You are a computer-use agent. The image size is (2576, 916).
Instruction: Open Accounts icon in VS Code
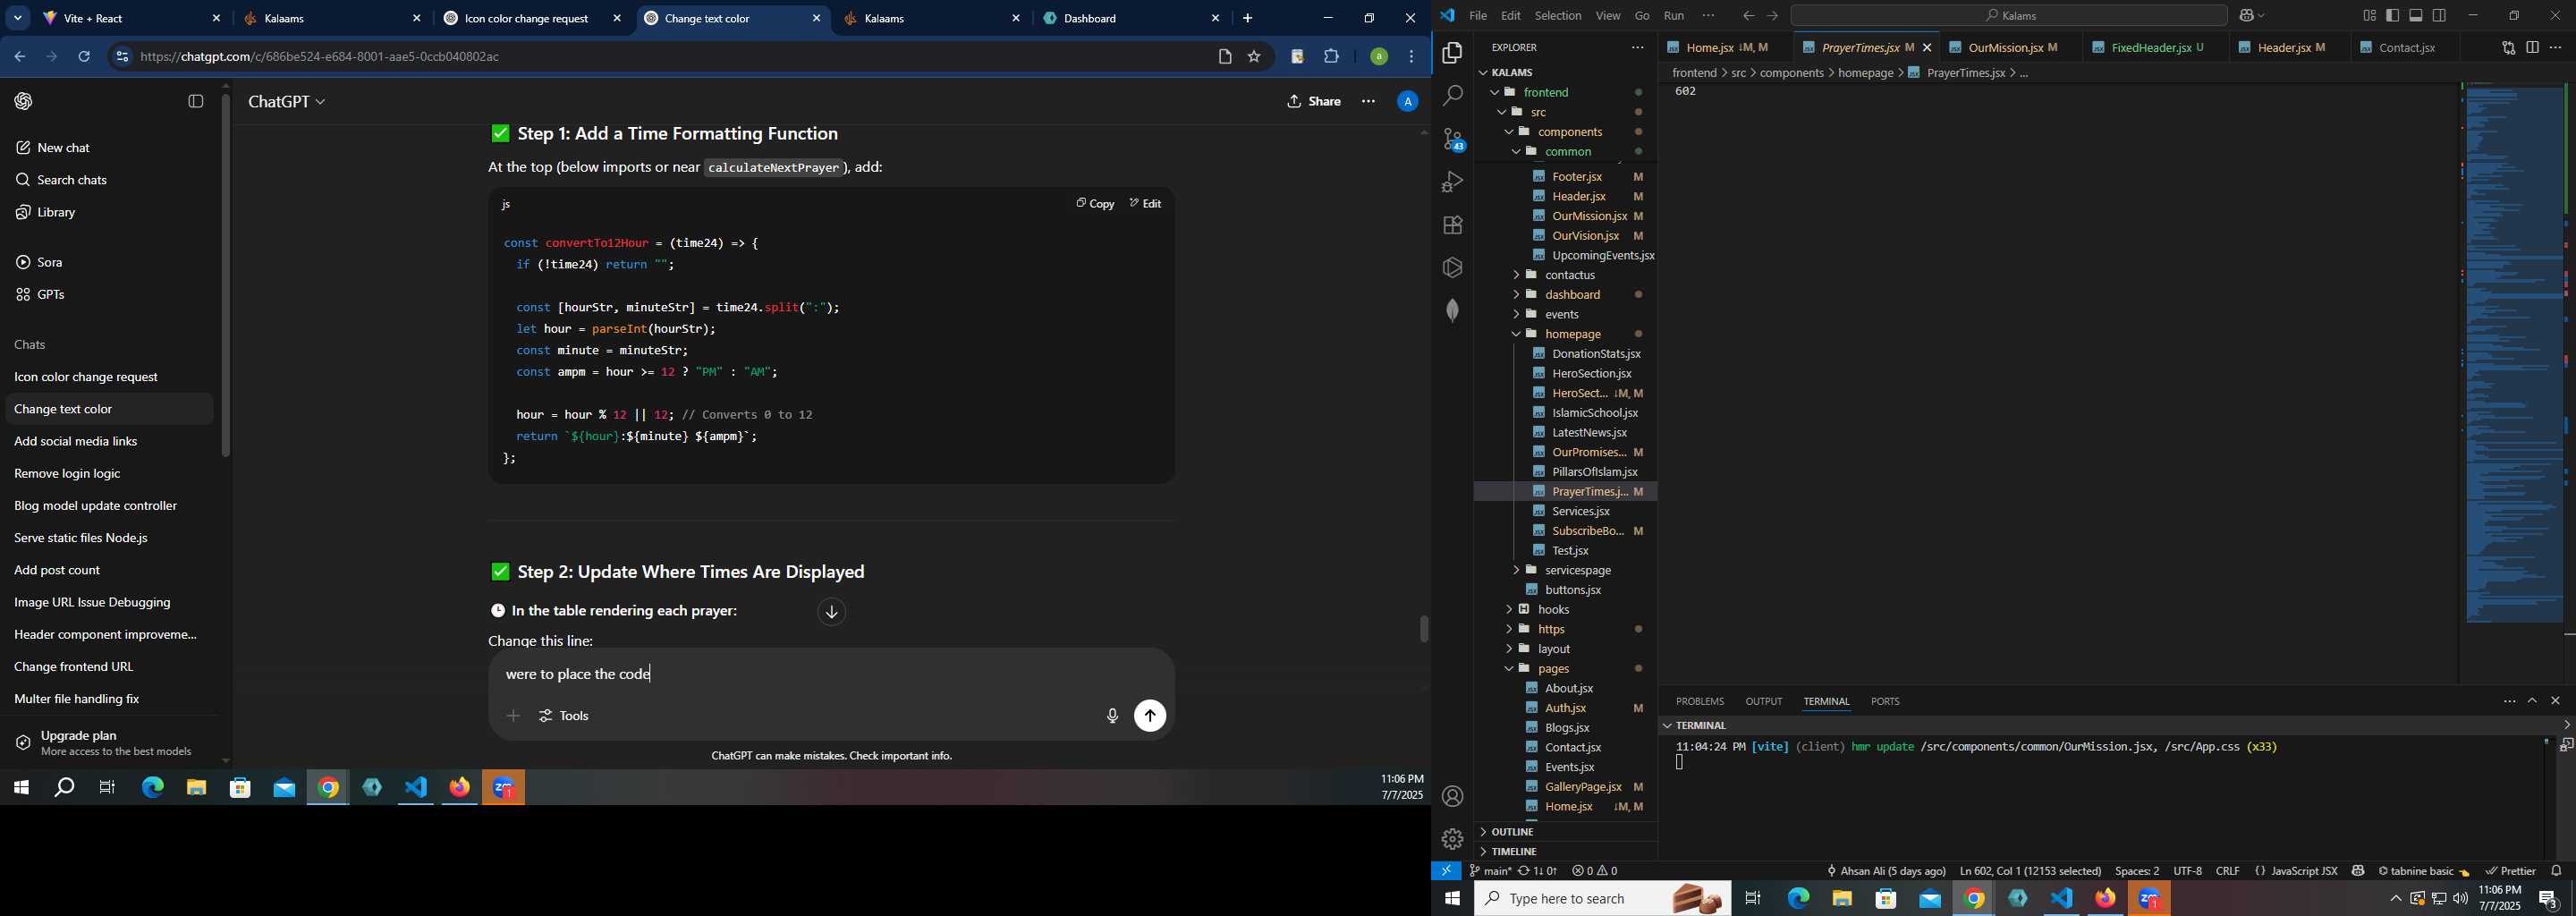click(1452, 796)
